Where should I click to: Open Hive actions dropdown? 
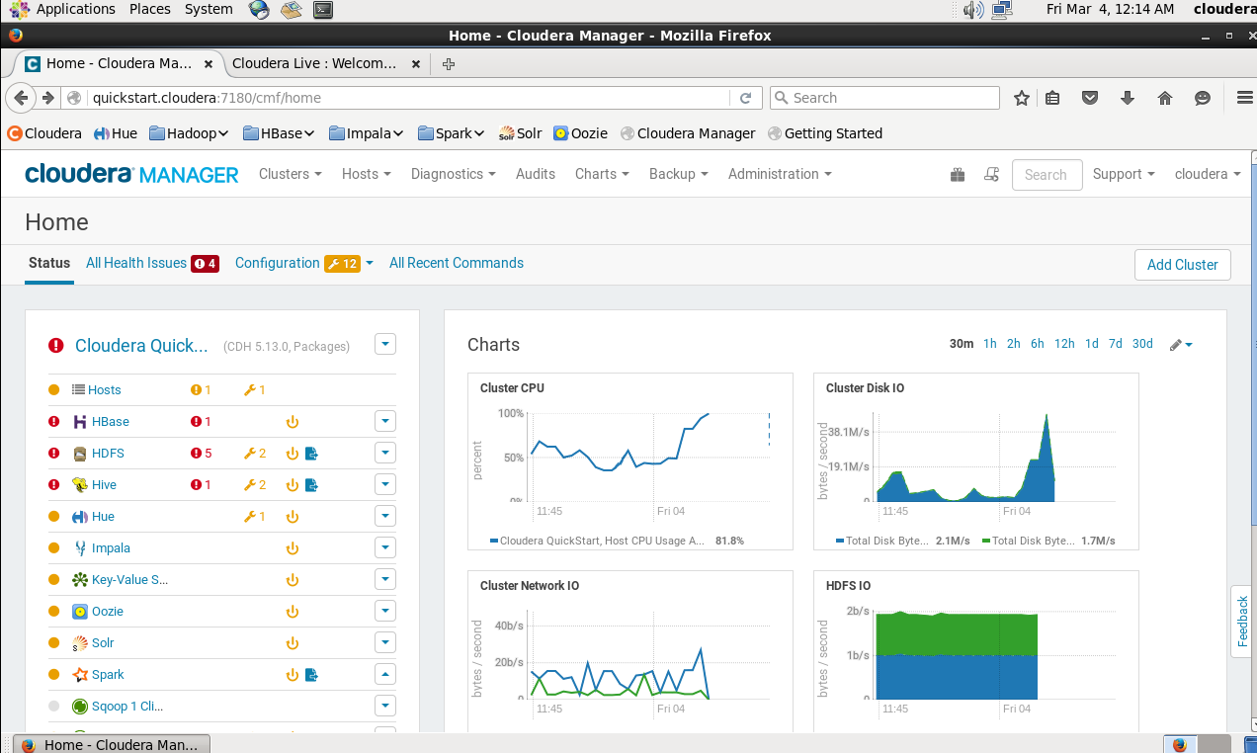tap(385, 485)
